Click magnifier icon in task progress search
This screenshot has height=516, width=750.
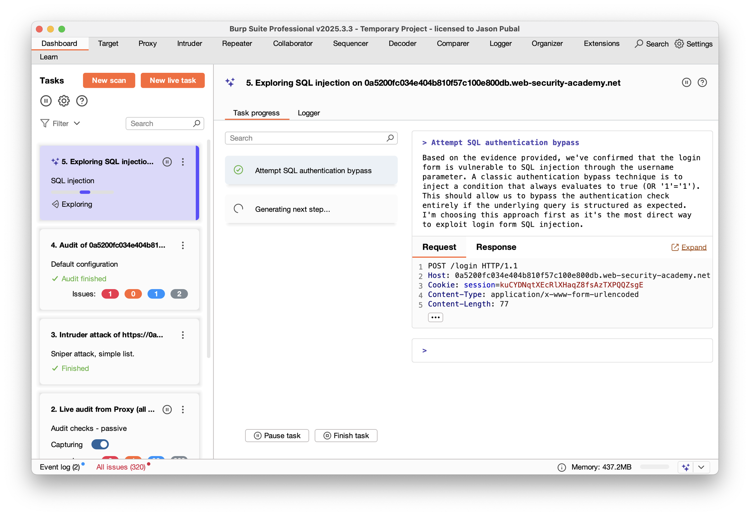point(390,138)
